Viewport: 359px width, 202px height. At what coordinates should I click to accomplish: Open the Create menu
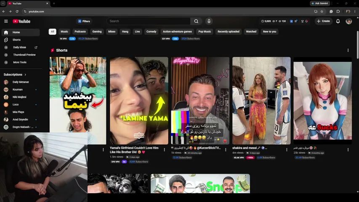point(323,21)
